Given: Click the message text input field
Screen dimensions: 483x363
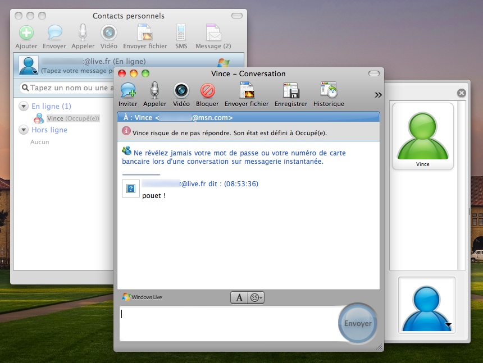Looking at the screenshot, I should (225, 323).
